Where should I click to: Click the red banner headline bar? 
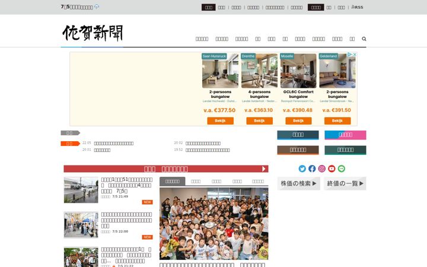tap(166, 169)
